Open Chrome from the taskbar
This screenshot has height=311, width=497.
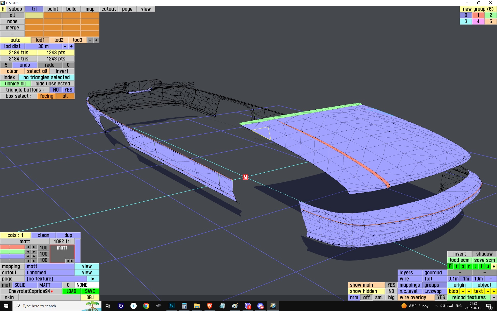(146, 306)
